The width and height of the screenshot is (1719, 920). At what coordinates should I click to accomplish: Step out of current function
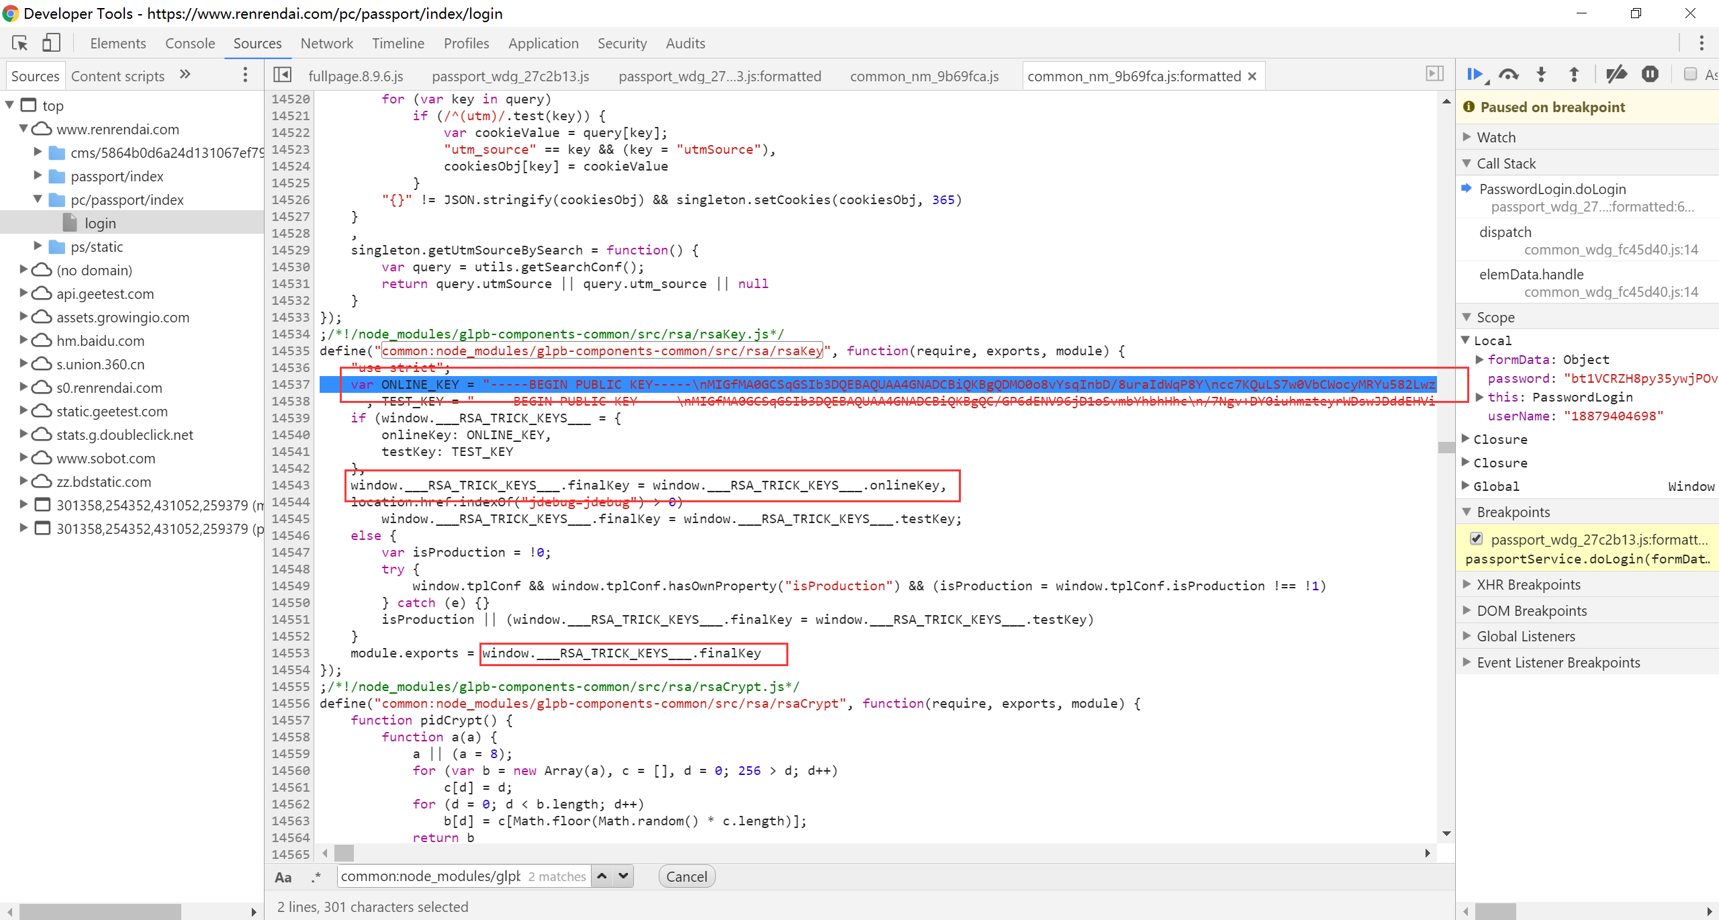pos(1573,75)
